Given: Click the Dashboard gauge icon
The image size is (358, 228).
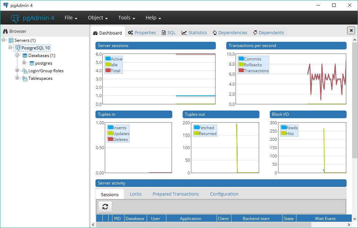Looking at the screenshot, I should point(95,33).
